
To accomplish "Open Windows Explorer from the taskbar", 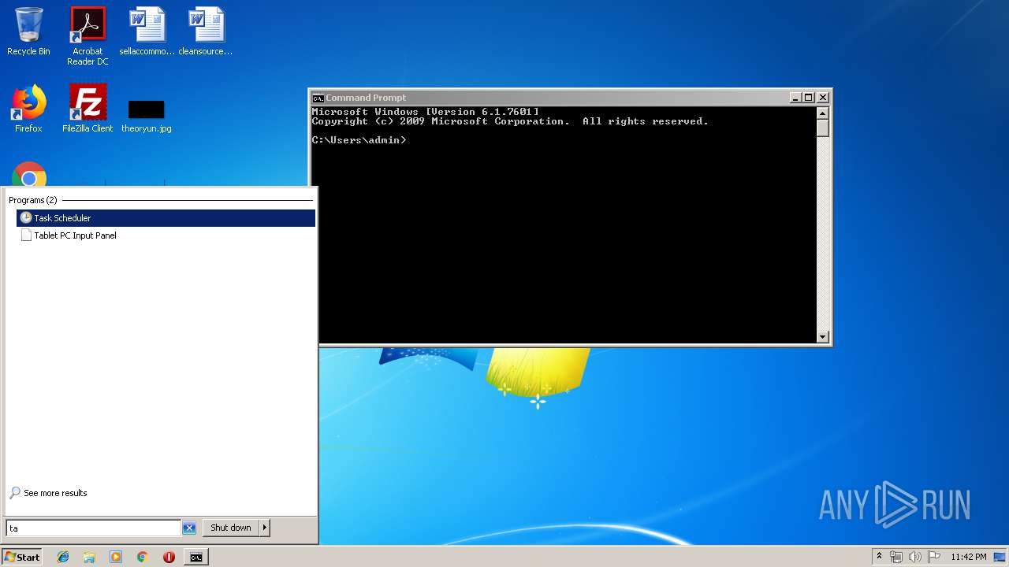I will click(x=89, y=557).
